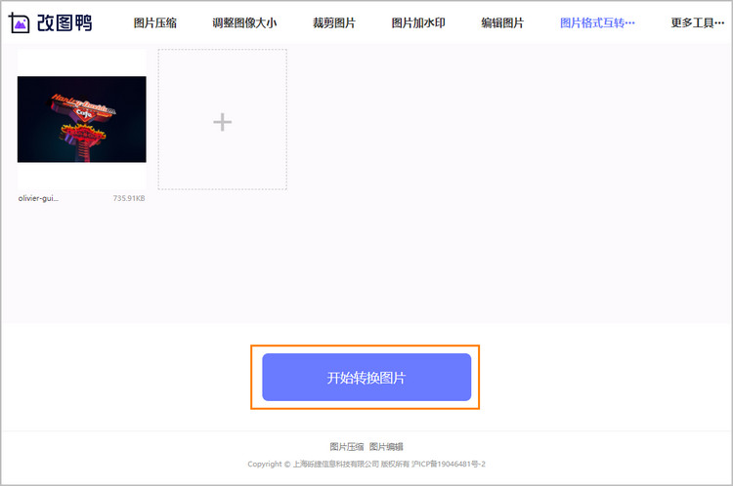Click the 改图鸭 logo icon

pos(20,22)
